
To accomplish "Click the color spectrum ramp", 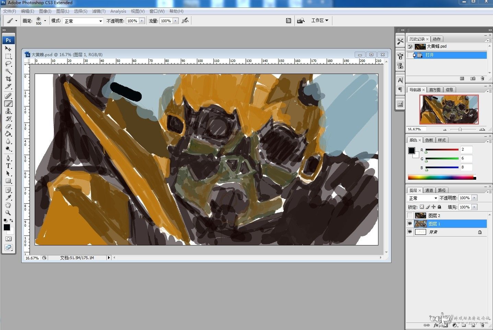I will click(x=442, y=177).
